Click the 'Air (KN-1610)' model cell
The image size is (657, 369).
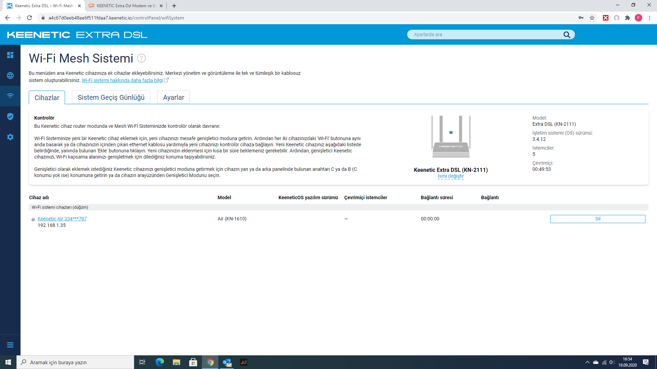[232, 219]
